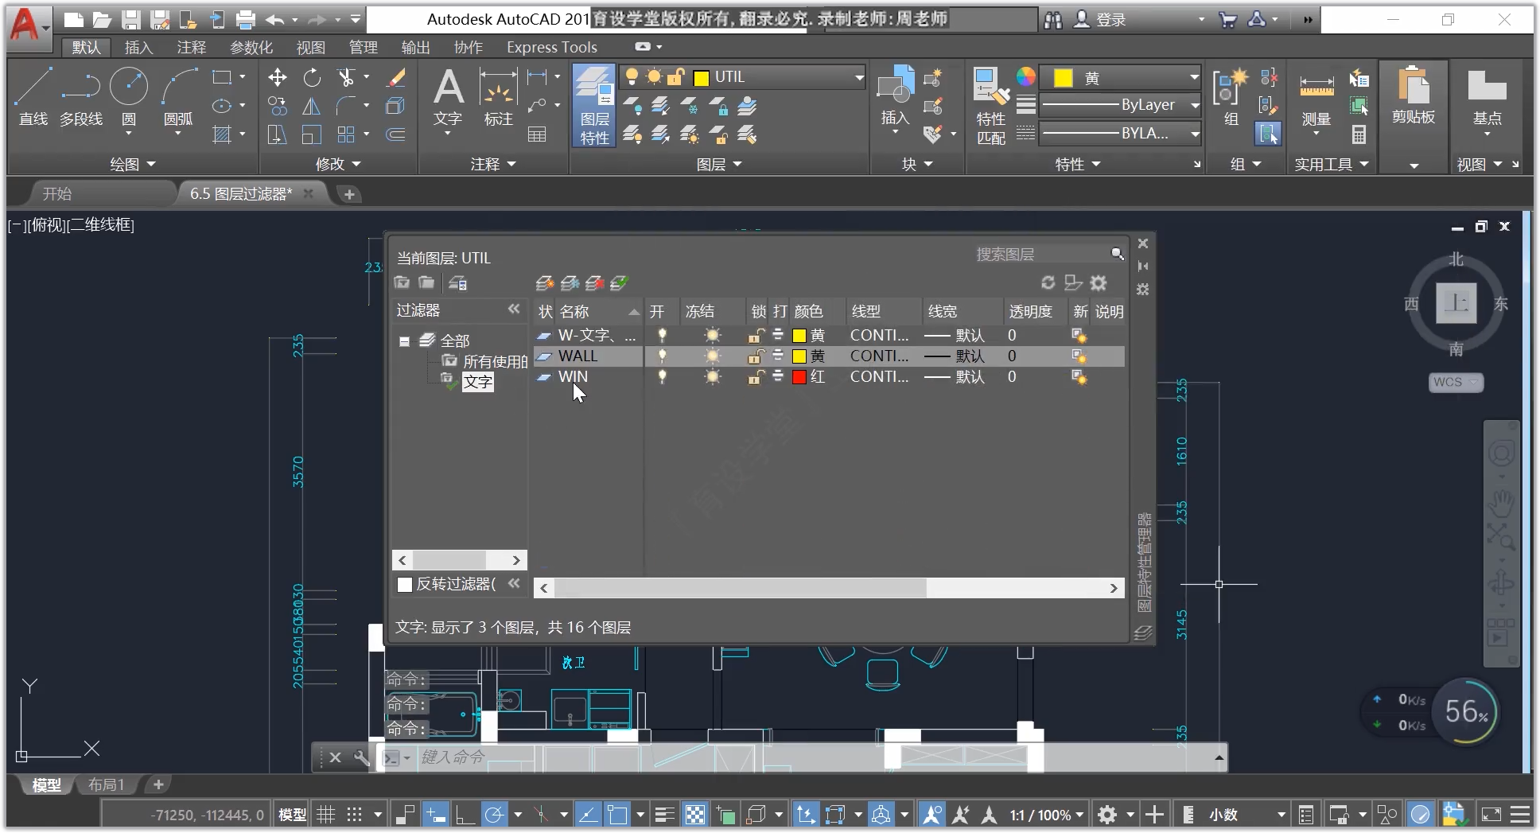The height and width of the screenshot is (833, 1540).
Task: Toggle Polar tracking in status bar
Action: click(x=495, y=815)
